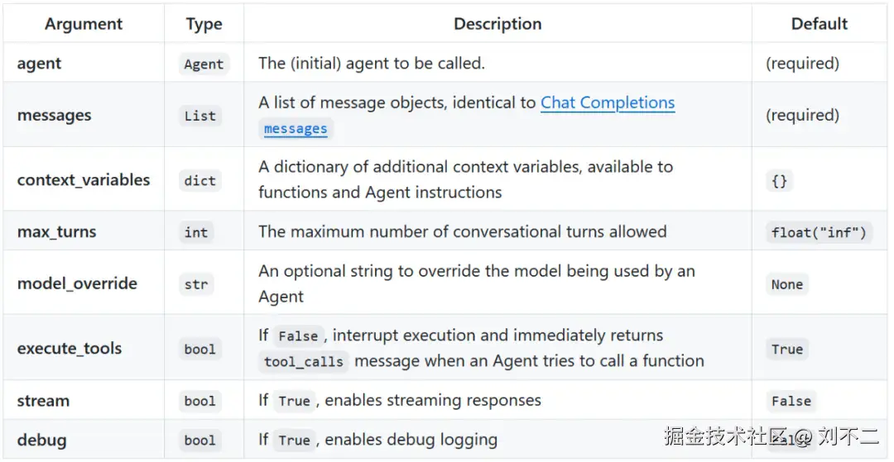Select the "execute_tools" argument name
Viewport: 894px width, 462px height.
[70, 349]
